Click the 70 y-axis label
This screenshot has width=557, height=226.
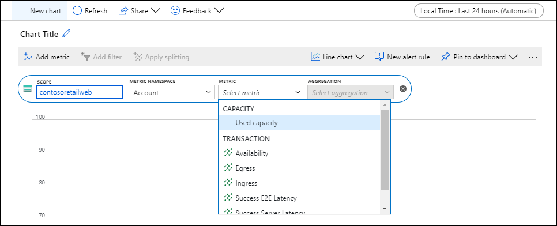click(42, 216)
